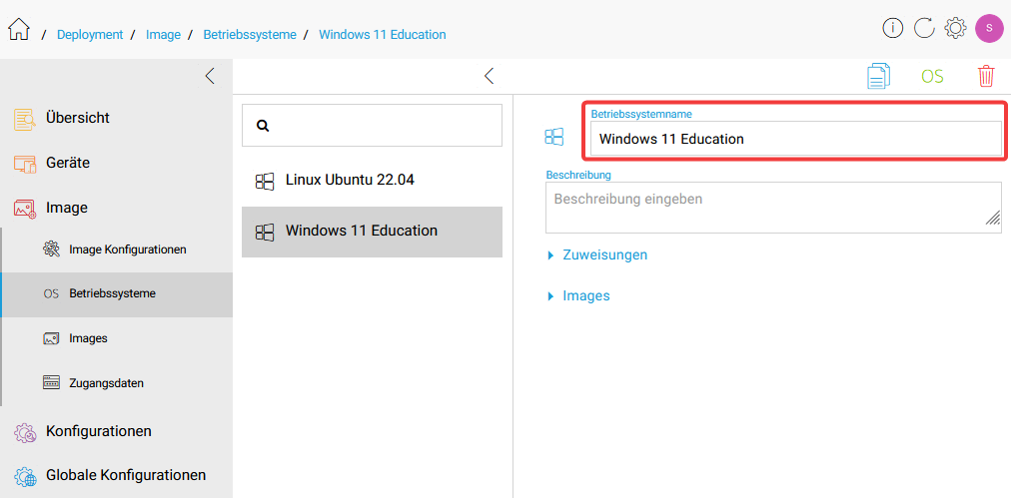Open the Deployment breadcrumb link

90,35
